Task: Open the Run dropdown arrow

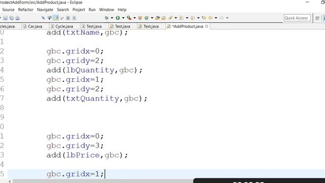Action: click(x=123, y=18)
